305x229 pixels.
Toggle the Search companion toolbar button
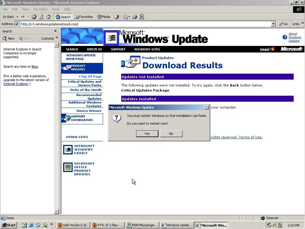click(x=63, y=17)
